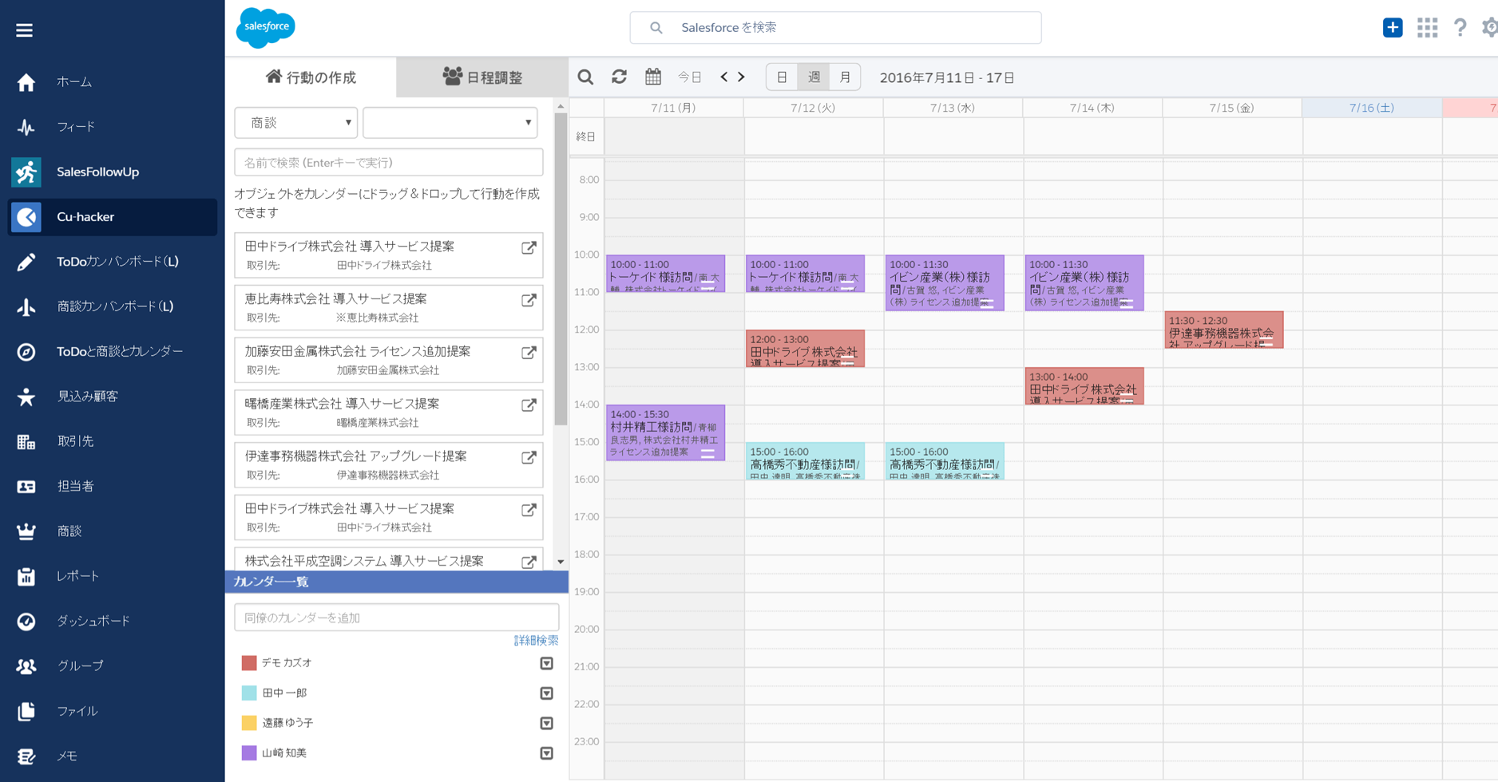Open the 村井精工様訪問 14:00 event
This screenshot has width=1498, height=782.
point(665,432)
